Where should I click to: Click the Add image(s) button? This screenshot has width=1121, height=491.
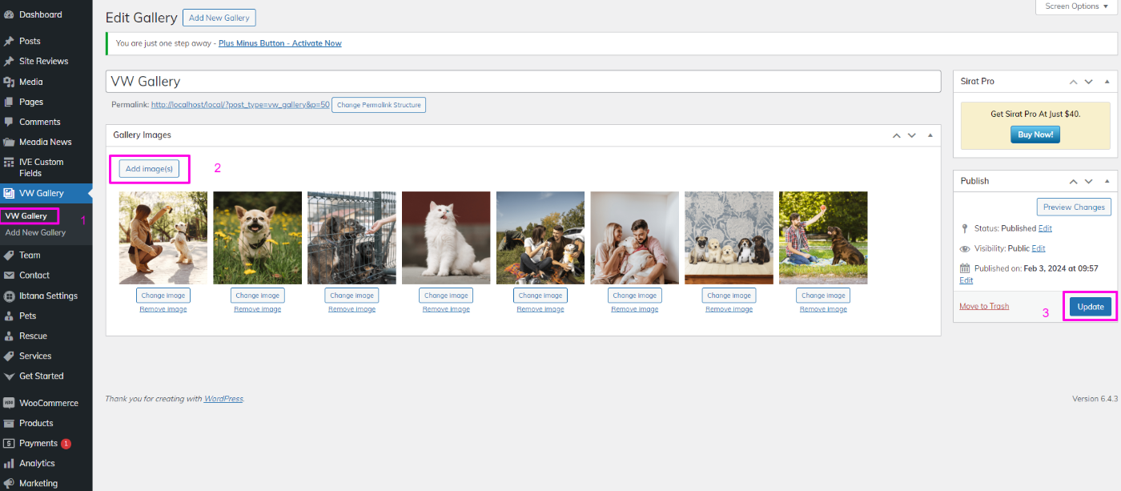coord(150,169)
